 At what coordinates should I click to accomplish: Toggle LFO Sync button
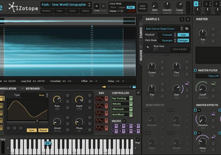[x=32, y=130]
